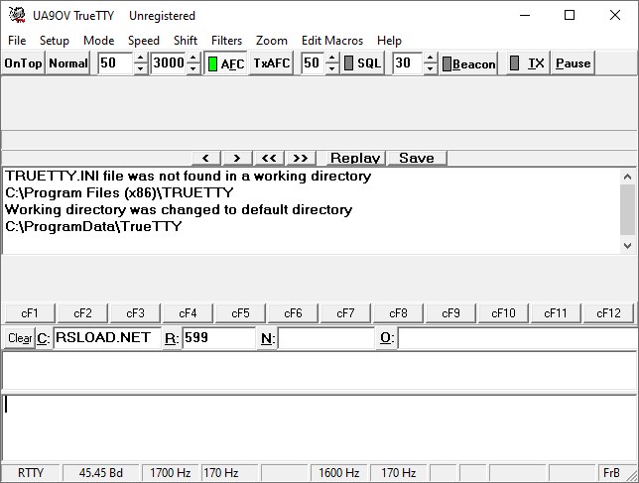This screenshot has width=639, height=483.
Task: Click the cF7 macro button
Action: pyautogui.click(x=345, y=313)
